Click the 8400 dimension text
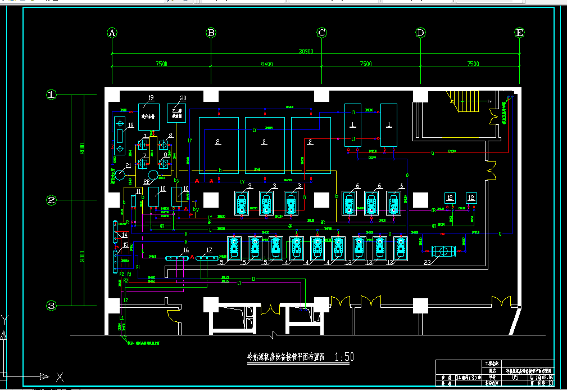Viewport: 567px width, 390px height. tap(267, 64)
